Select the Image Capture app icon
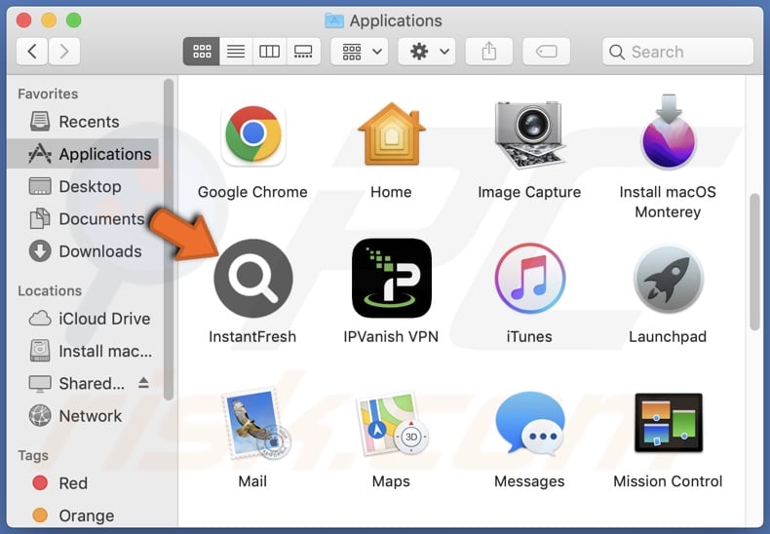770x534 pixels. (x=529, y=134)
